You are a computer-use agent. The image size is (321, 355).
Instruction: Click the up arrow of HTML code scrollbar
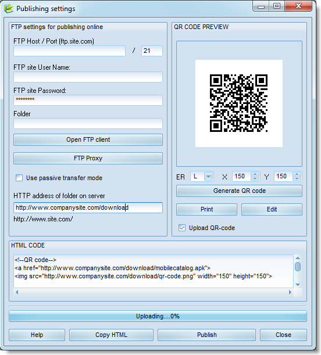tap(298, 258)
